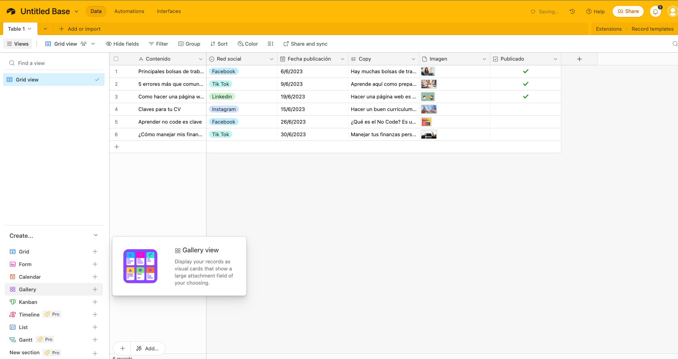Uncheck Publicado for row 1

525,71
